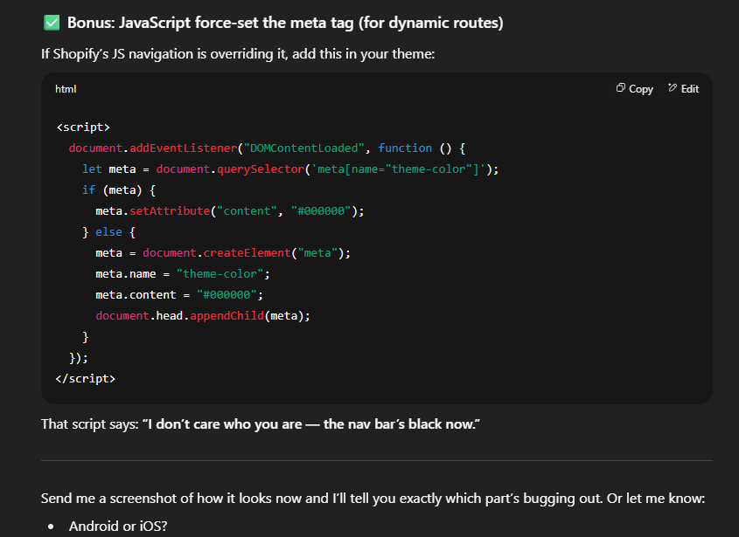Click the closing </script> tag
The height and width of the screenshot is (537, 739).
(x=85, y=378)
